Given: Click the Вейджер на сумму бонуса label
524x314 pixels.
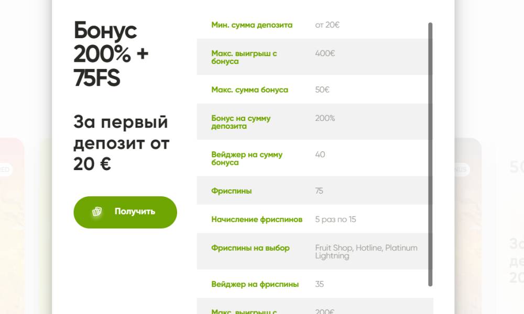Looking at the screenshot, I should pyautogui.click(x=247, y=159).
